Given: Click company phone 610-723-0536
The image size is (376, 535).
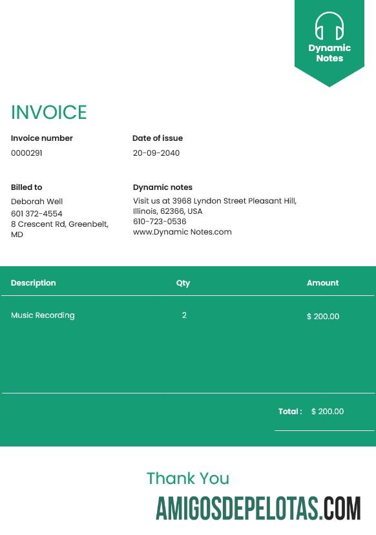Looking at the screenshot, I should click(160, 222).
